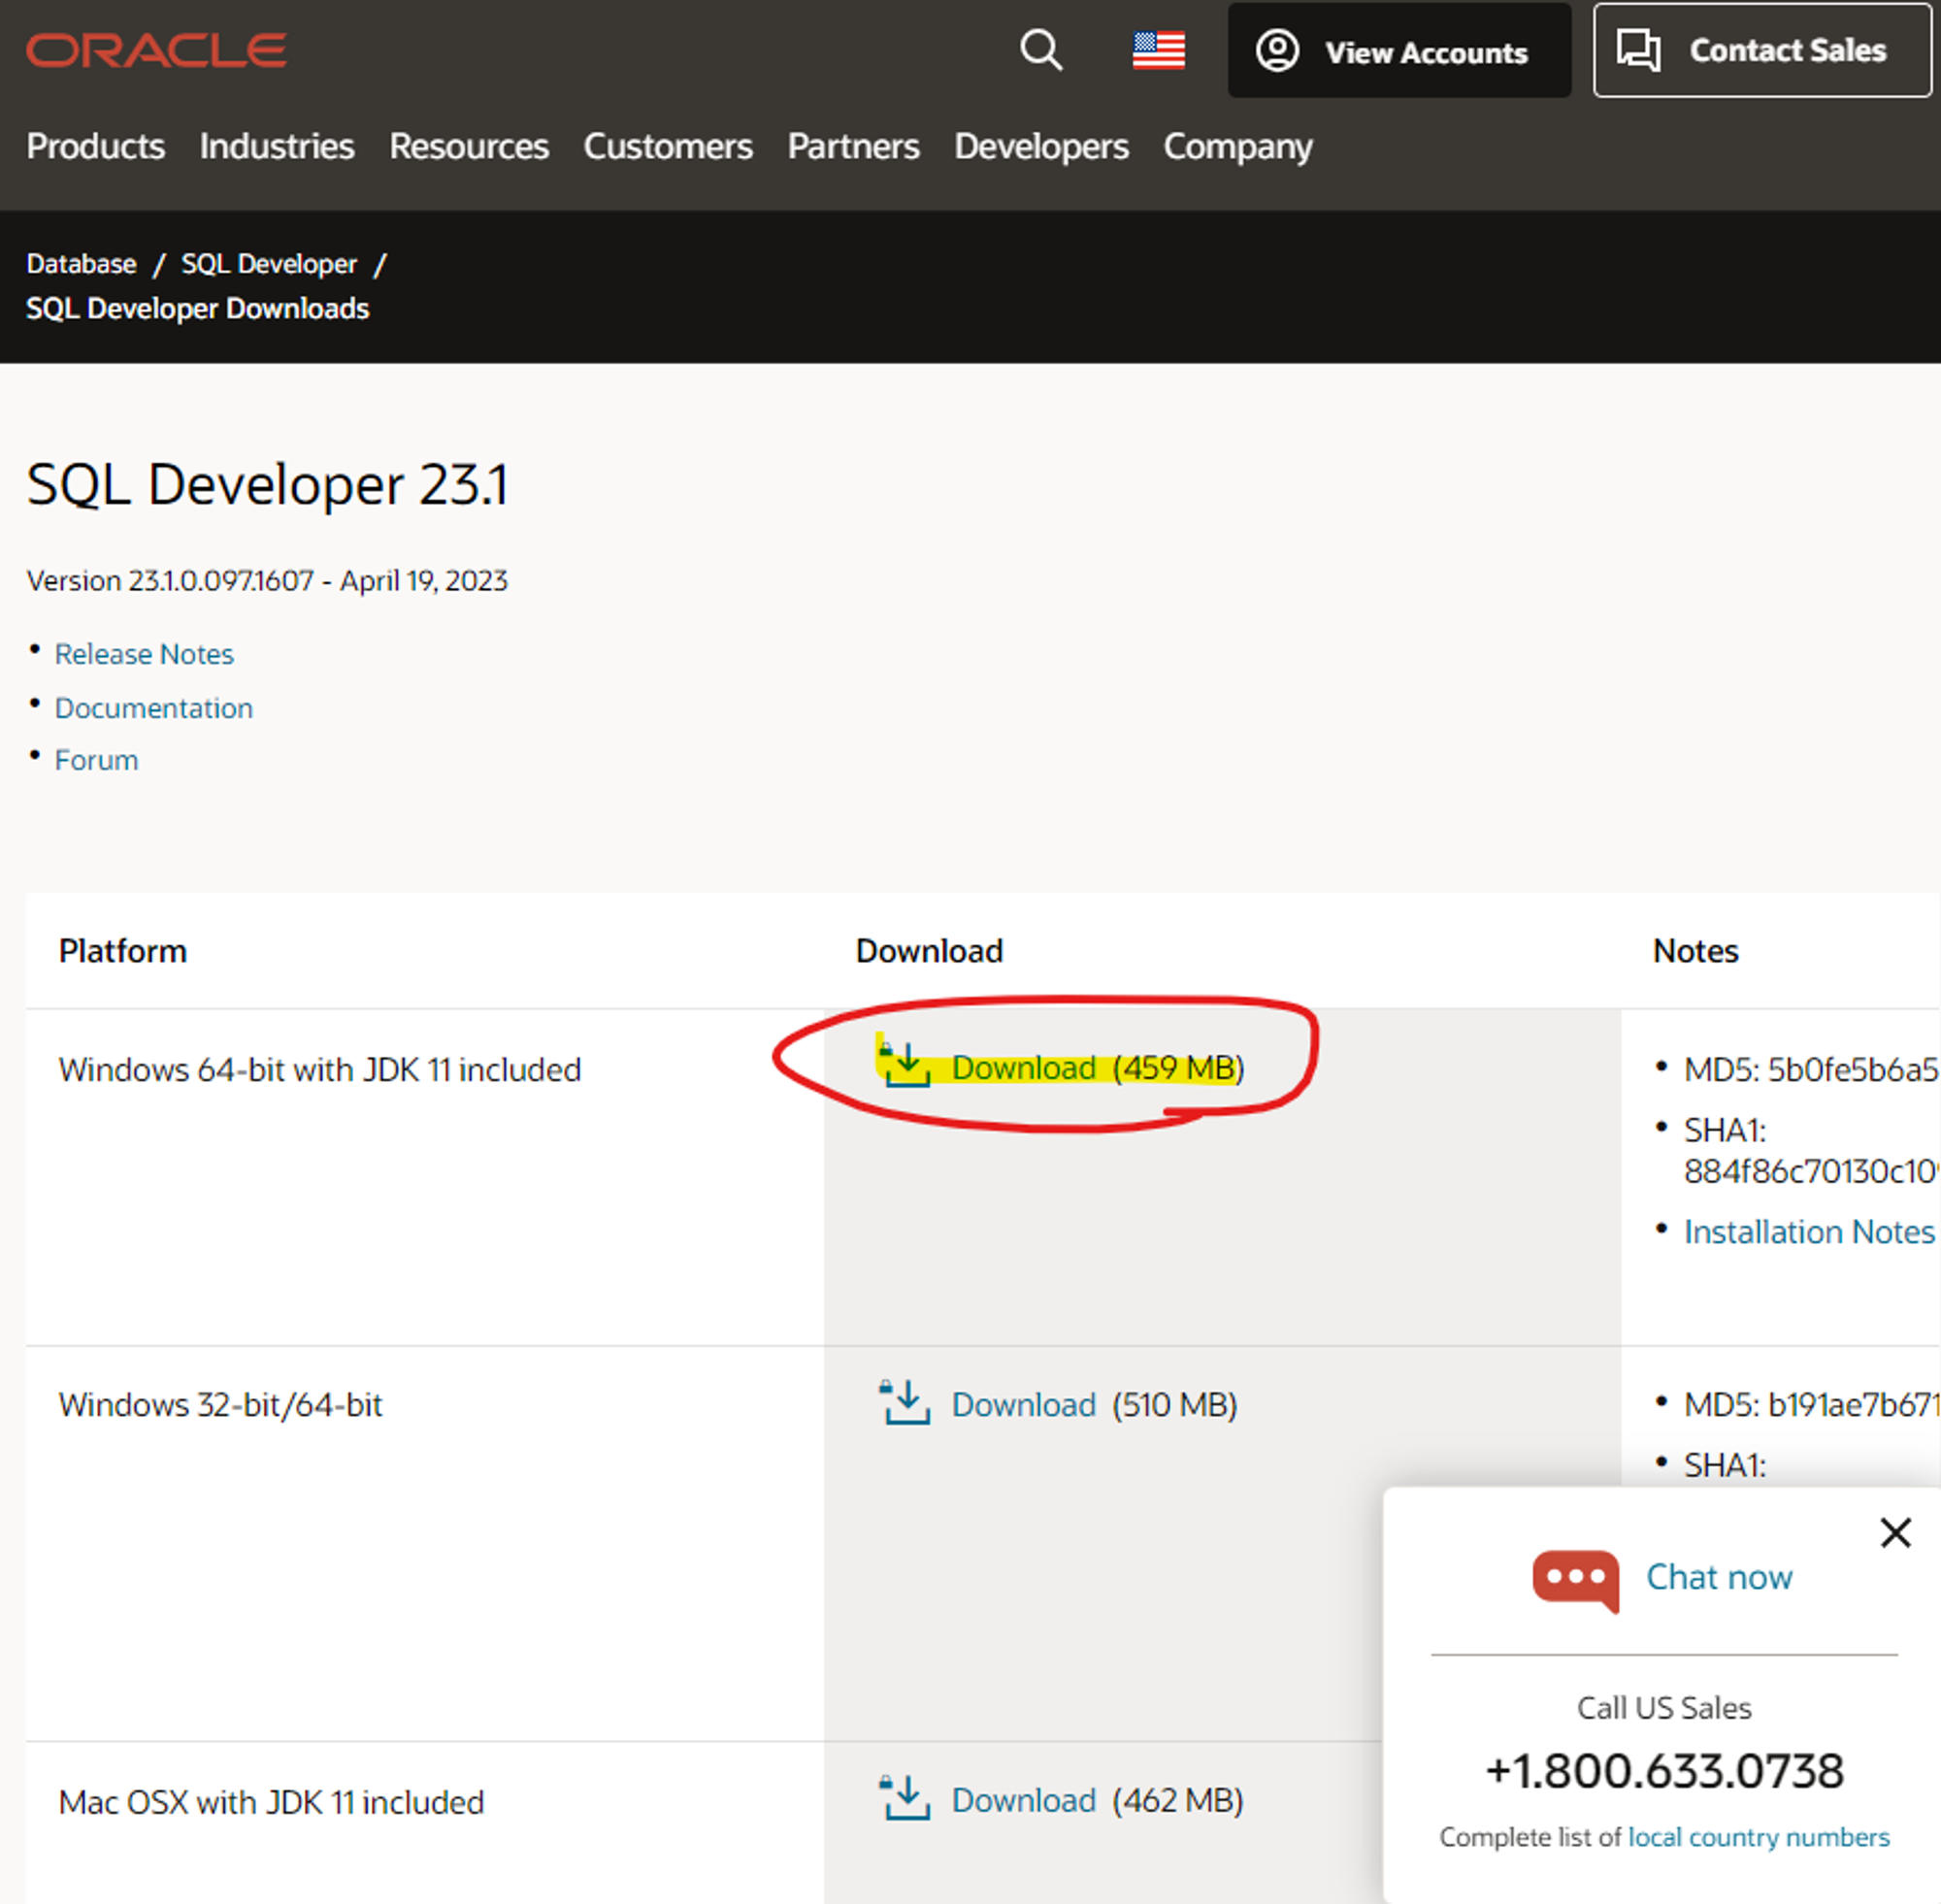Click the Windows 32-bit/64-bit download icon

[x=906, y=1403]
